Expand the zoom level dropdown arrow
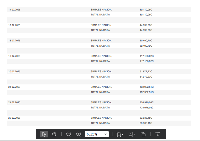This screenshot has width=200, height=141. click(106, 134)
